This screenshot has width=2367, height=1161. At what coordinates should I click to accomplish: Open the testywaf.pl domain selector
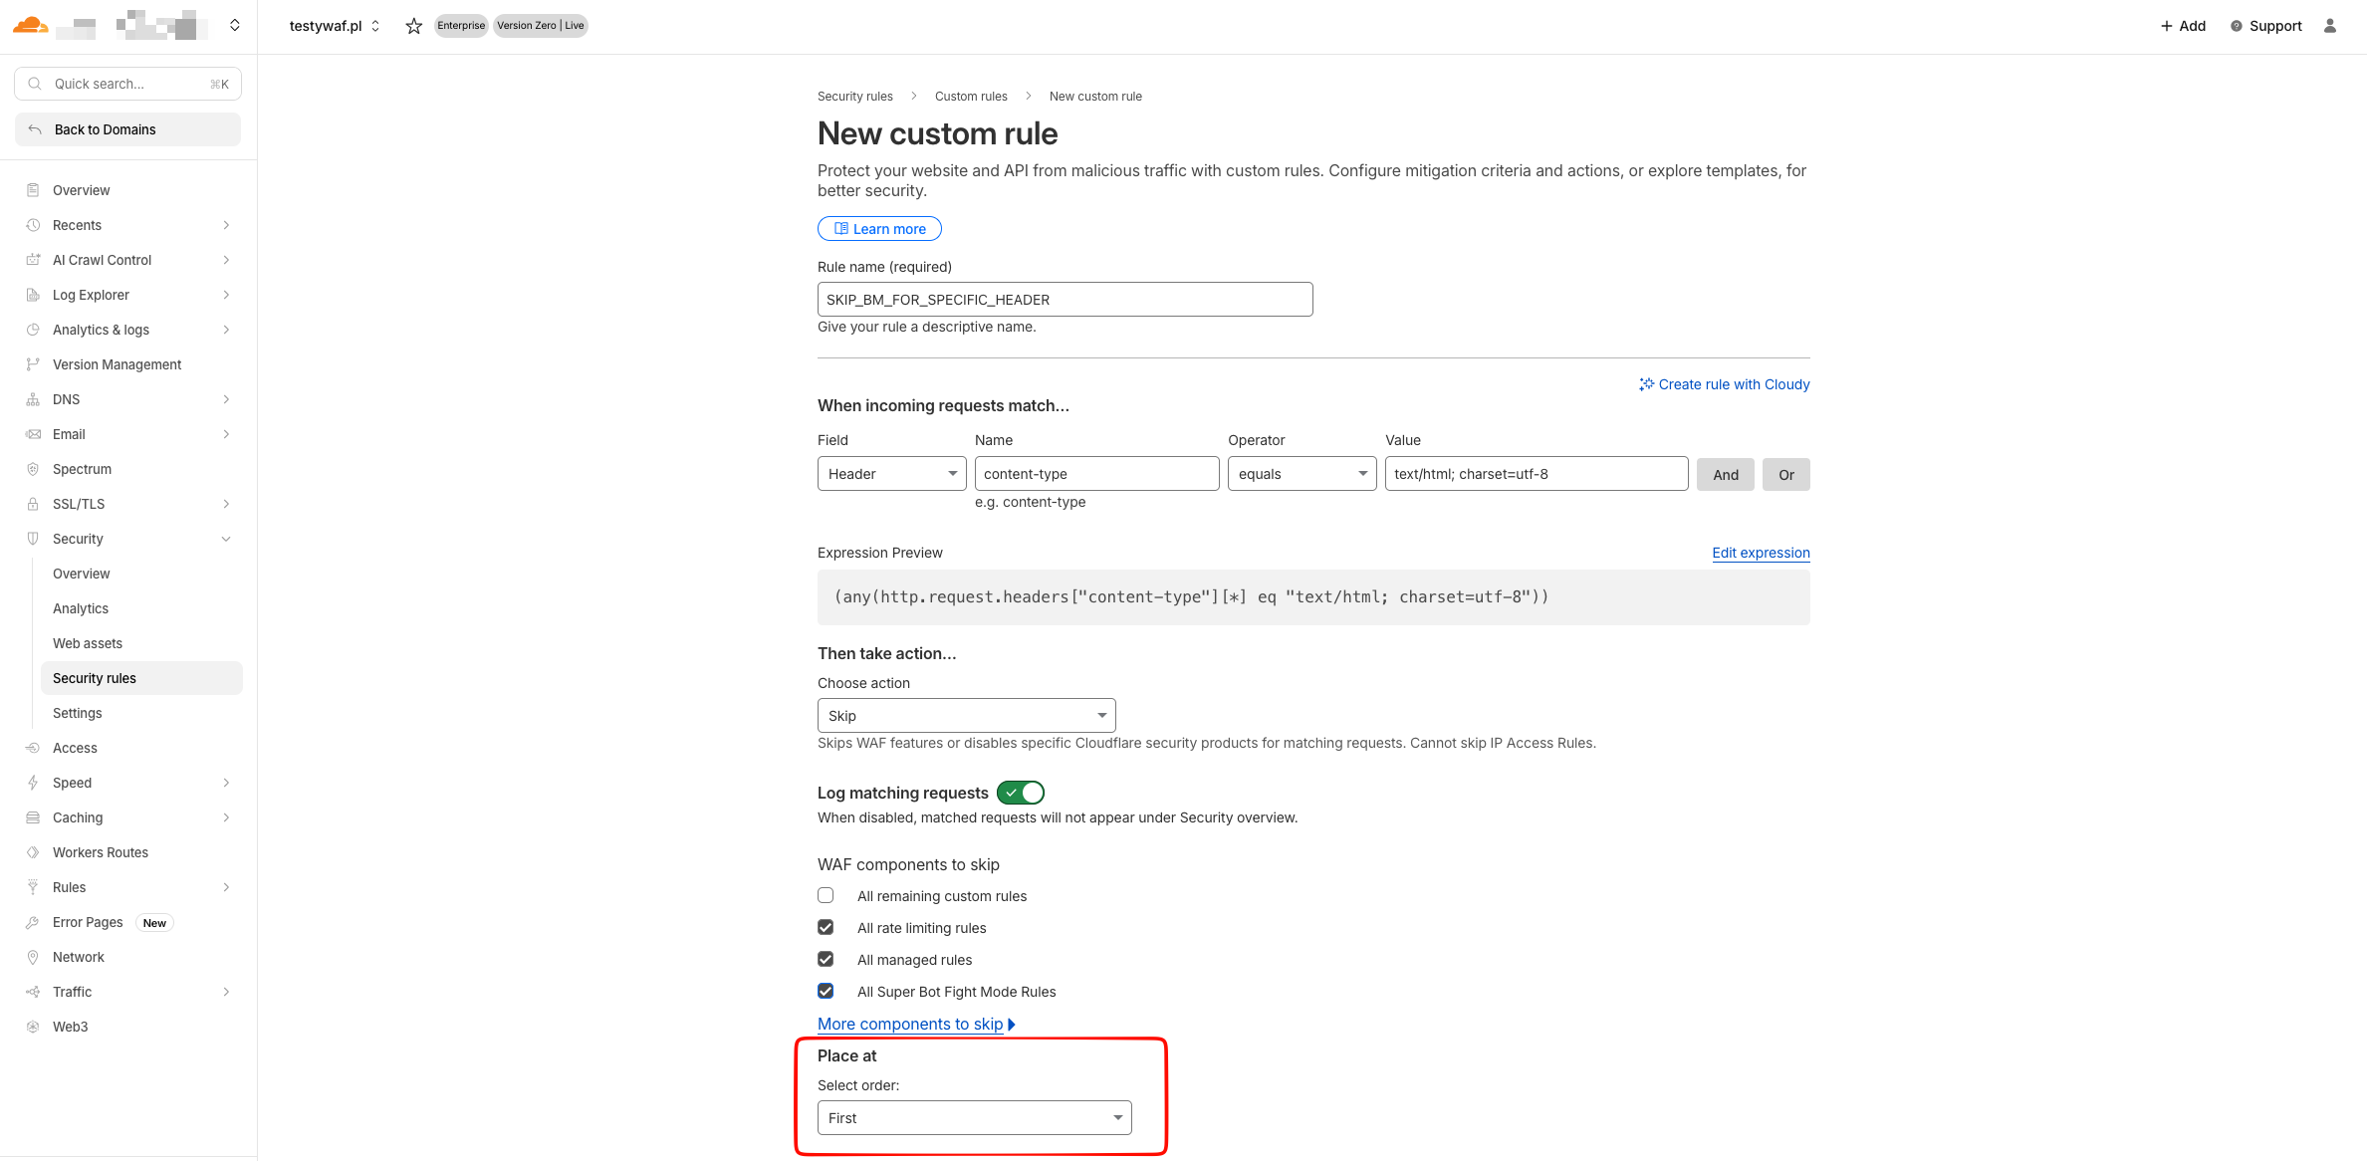click(x=335, y=26)
